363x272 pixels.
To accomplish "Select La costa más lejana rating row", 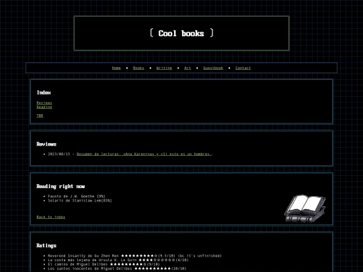I will coord(118,260).
